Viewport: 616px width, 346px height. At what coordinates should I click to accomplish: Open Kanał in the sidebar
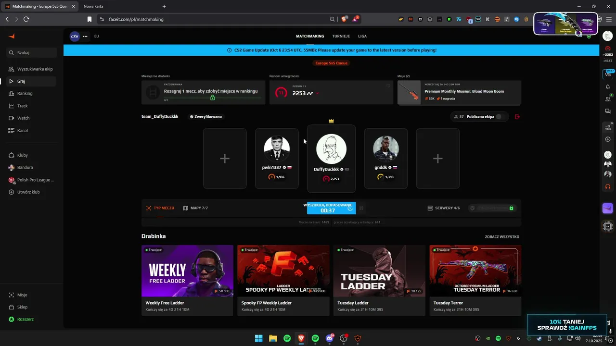32,130
